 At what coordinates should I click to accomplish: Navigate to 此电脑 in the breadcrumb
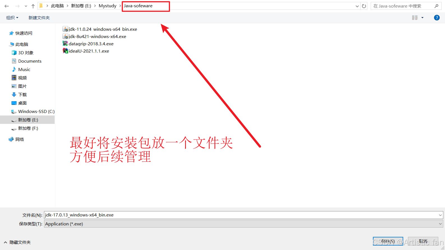57,6
